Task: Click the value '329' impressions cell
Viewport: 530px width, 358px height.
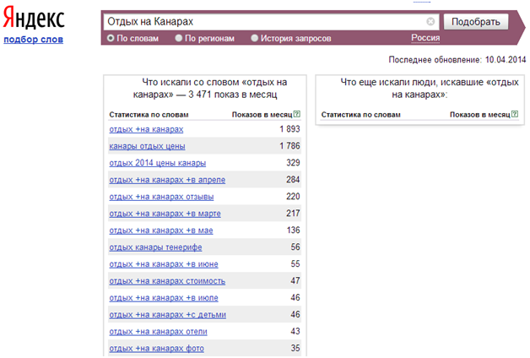Action: pyautogui.click(x=293, y=163)
